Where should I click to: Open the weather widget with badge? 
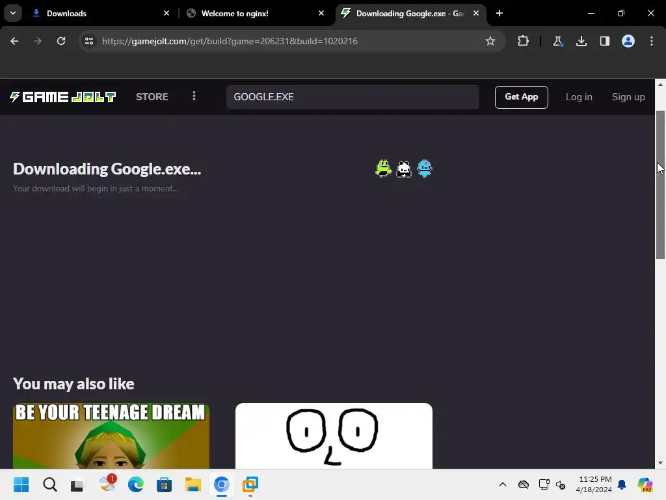point(107,484)
